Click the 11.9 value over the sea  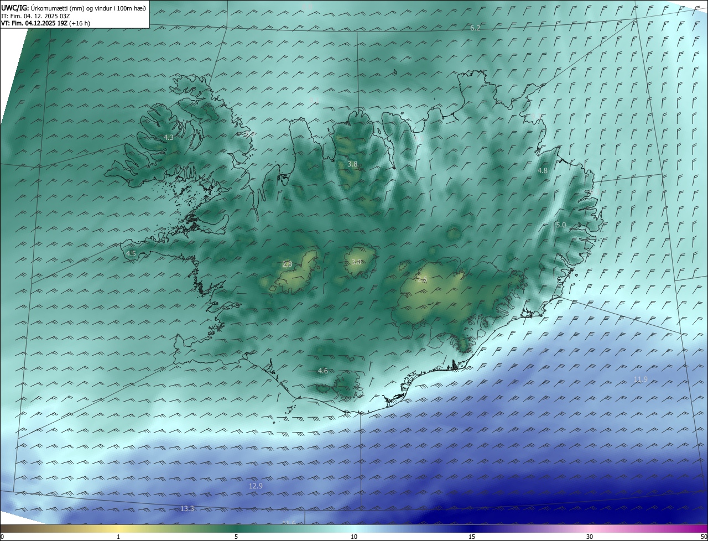[641, 379]
